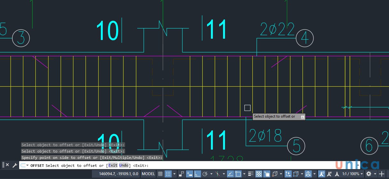Click the infer constraints icon

point(181,174)
